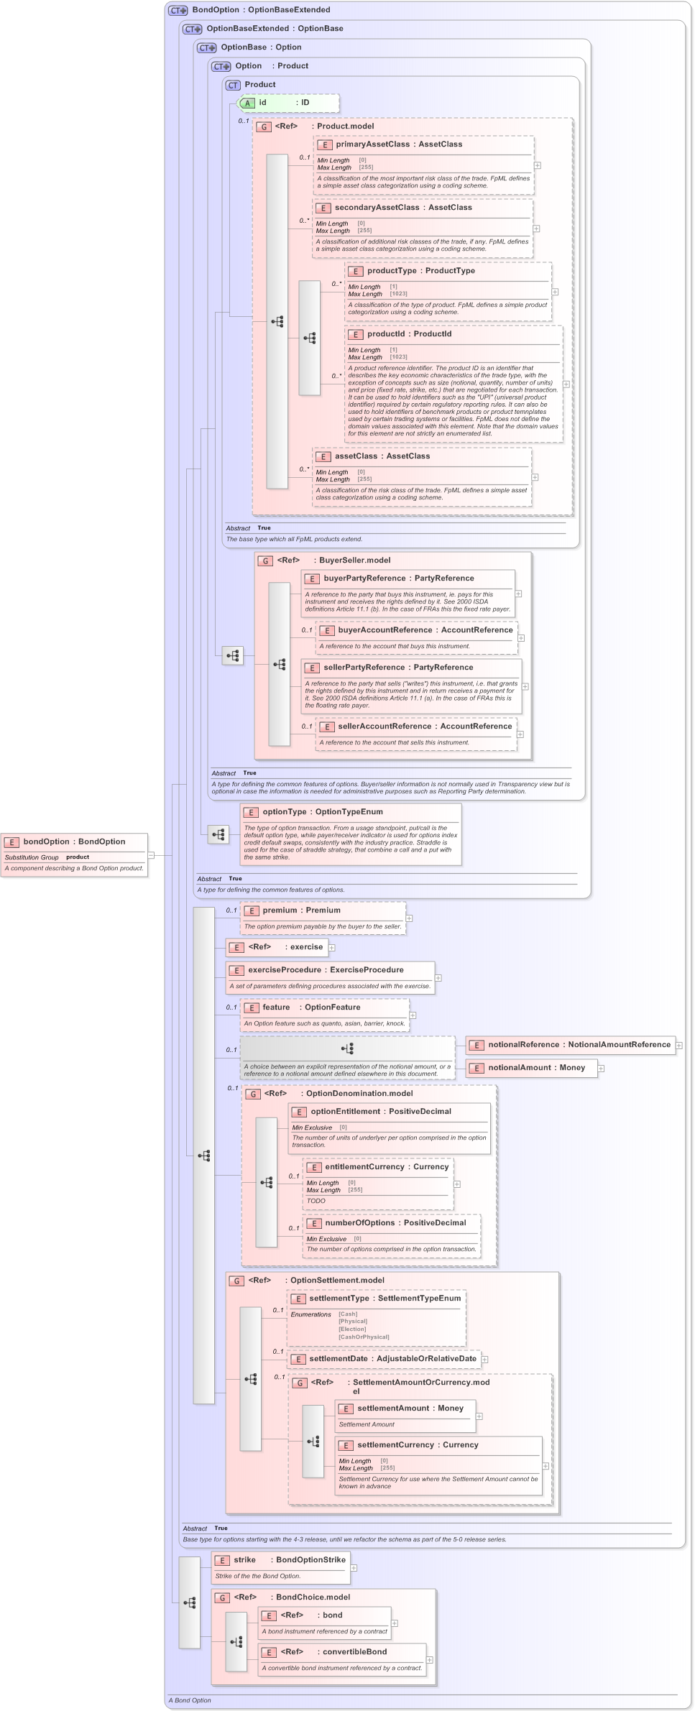Click the BondOption : OptionBaseExtended title
This screenshot has width=695, height=1711.
[x=262, y=10]
